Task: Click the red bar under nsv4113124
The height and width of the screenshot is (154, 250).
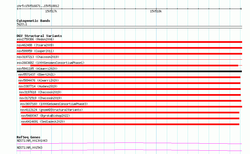Action: [x=130, y=113]
